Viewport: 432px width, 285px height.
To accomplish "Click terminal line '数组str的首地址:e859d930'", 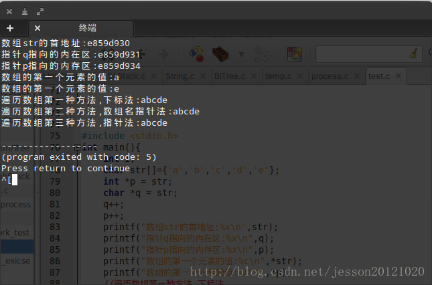I will click(66, 43).
